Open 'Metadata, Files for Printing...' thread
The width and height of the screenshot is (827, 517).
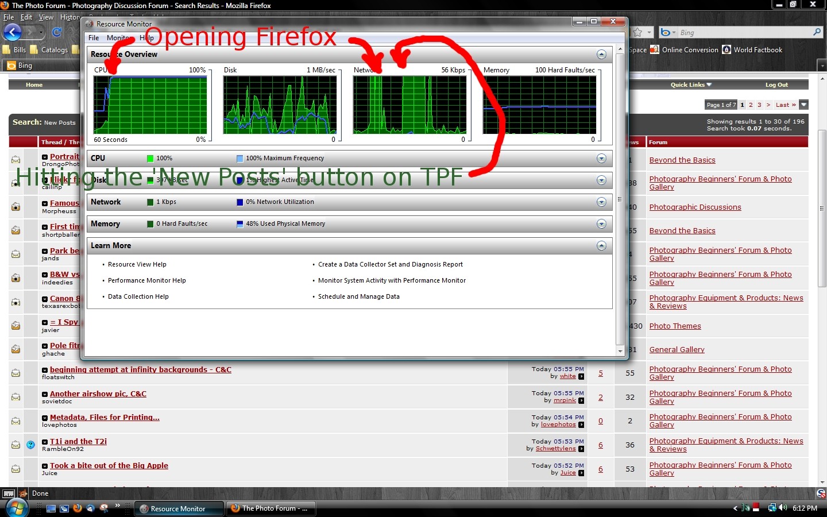tap(105, 418)
